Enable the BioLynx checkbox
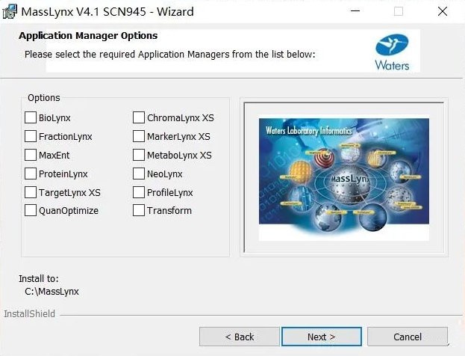Screen dimensions: 465x356 31,117
